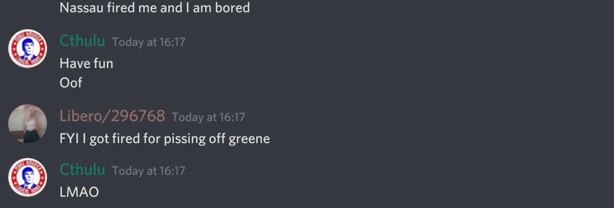Open the Libero/296768 profile avatar
The width and height of the screenshot is (614, 208).
[x=28, y=124]
